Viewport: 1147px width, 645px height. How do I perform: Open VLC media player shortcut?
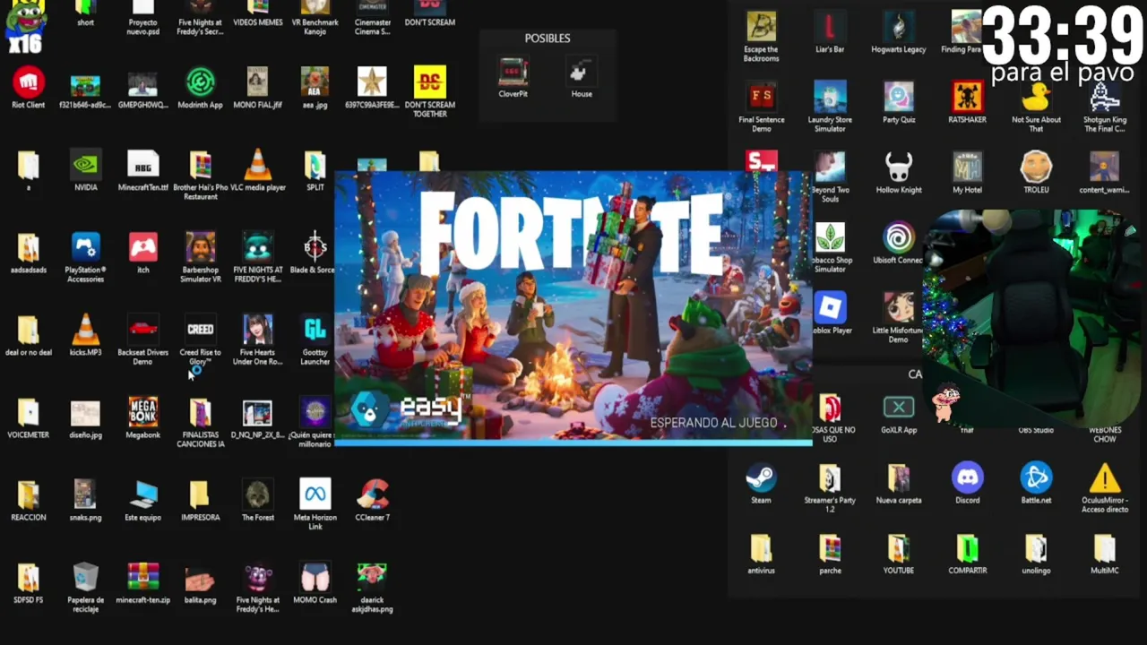point(257,166)
